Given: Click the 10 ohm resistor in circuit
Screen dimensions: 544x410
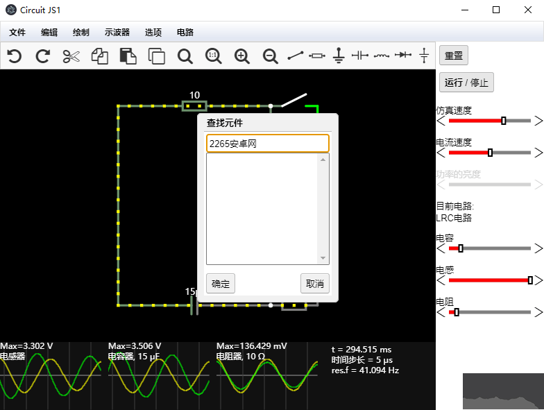Looking at the screenshot, I should (x=194, y=105).
